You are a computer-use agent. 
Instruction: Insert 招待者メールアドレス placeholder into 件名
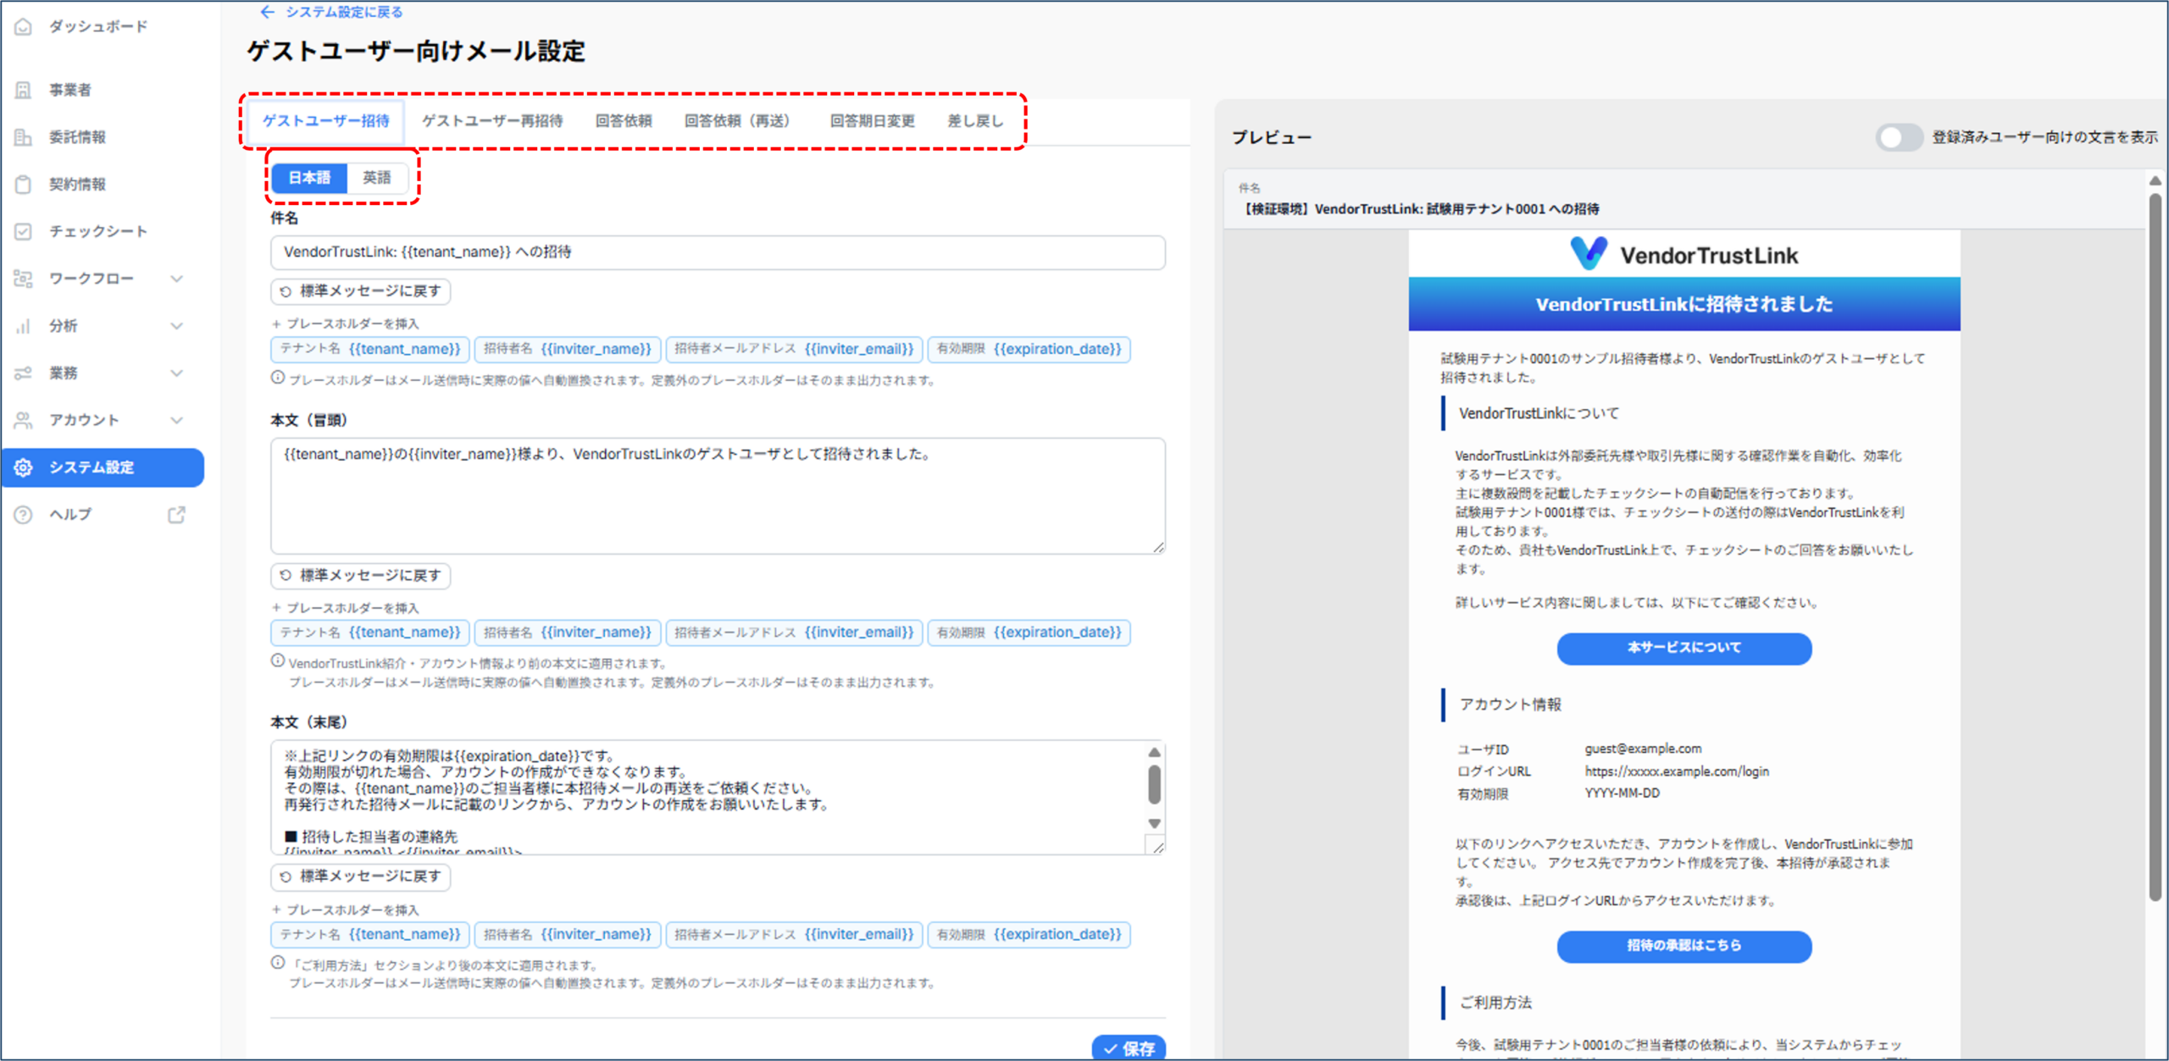coord(794,349)
